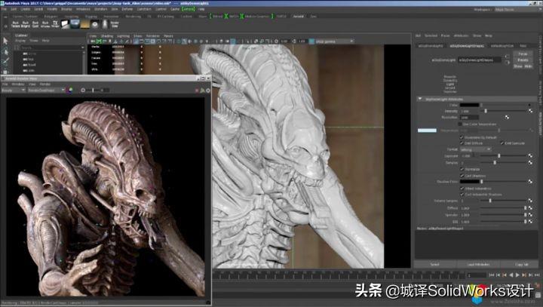543x307 pixels.
Task: Open the viewport renderer dropdown in panel toolbar
Action: pyautogui.click(x=335, y=41)
